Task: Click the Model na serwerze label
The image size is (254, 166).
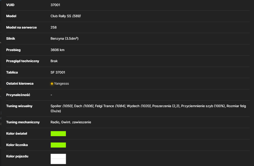Action: coord(21,27)
